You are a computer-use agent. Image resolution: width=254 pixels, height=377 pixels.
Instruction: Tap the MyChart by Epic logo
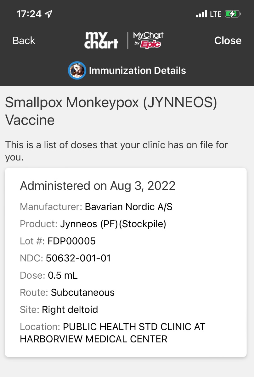148,40
